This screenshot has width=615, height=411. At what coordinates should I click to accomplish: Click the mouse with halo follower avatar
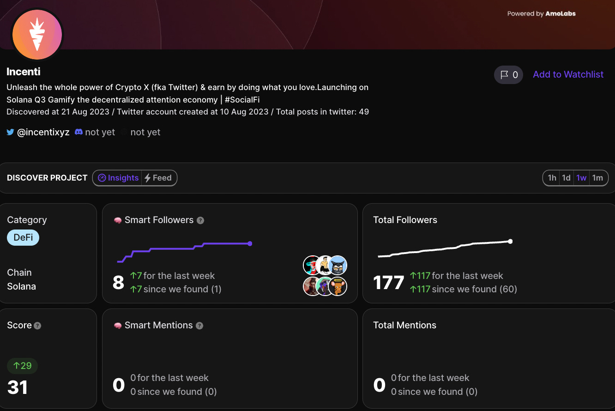click(x=338, y=286)
